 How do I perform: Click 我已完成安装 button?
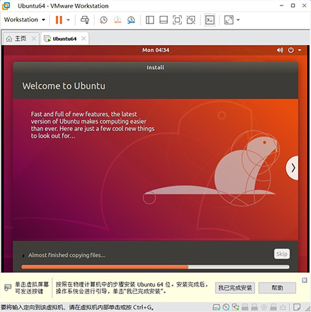pos(235,288)
